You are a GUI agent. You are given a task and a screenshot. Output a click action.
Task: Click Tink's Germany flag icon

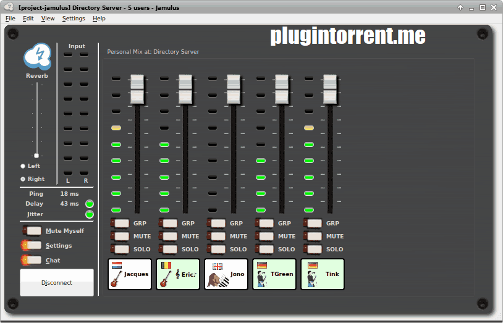312,266
